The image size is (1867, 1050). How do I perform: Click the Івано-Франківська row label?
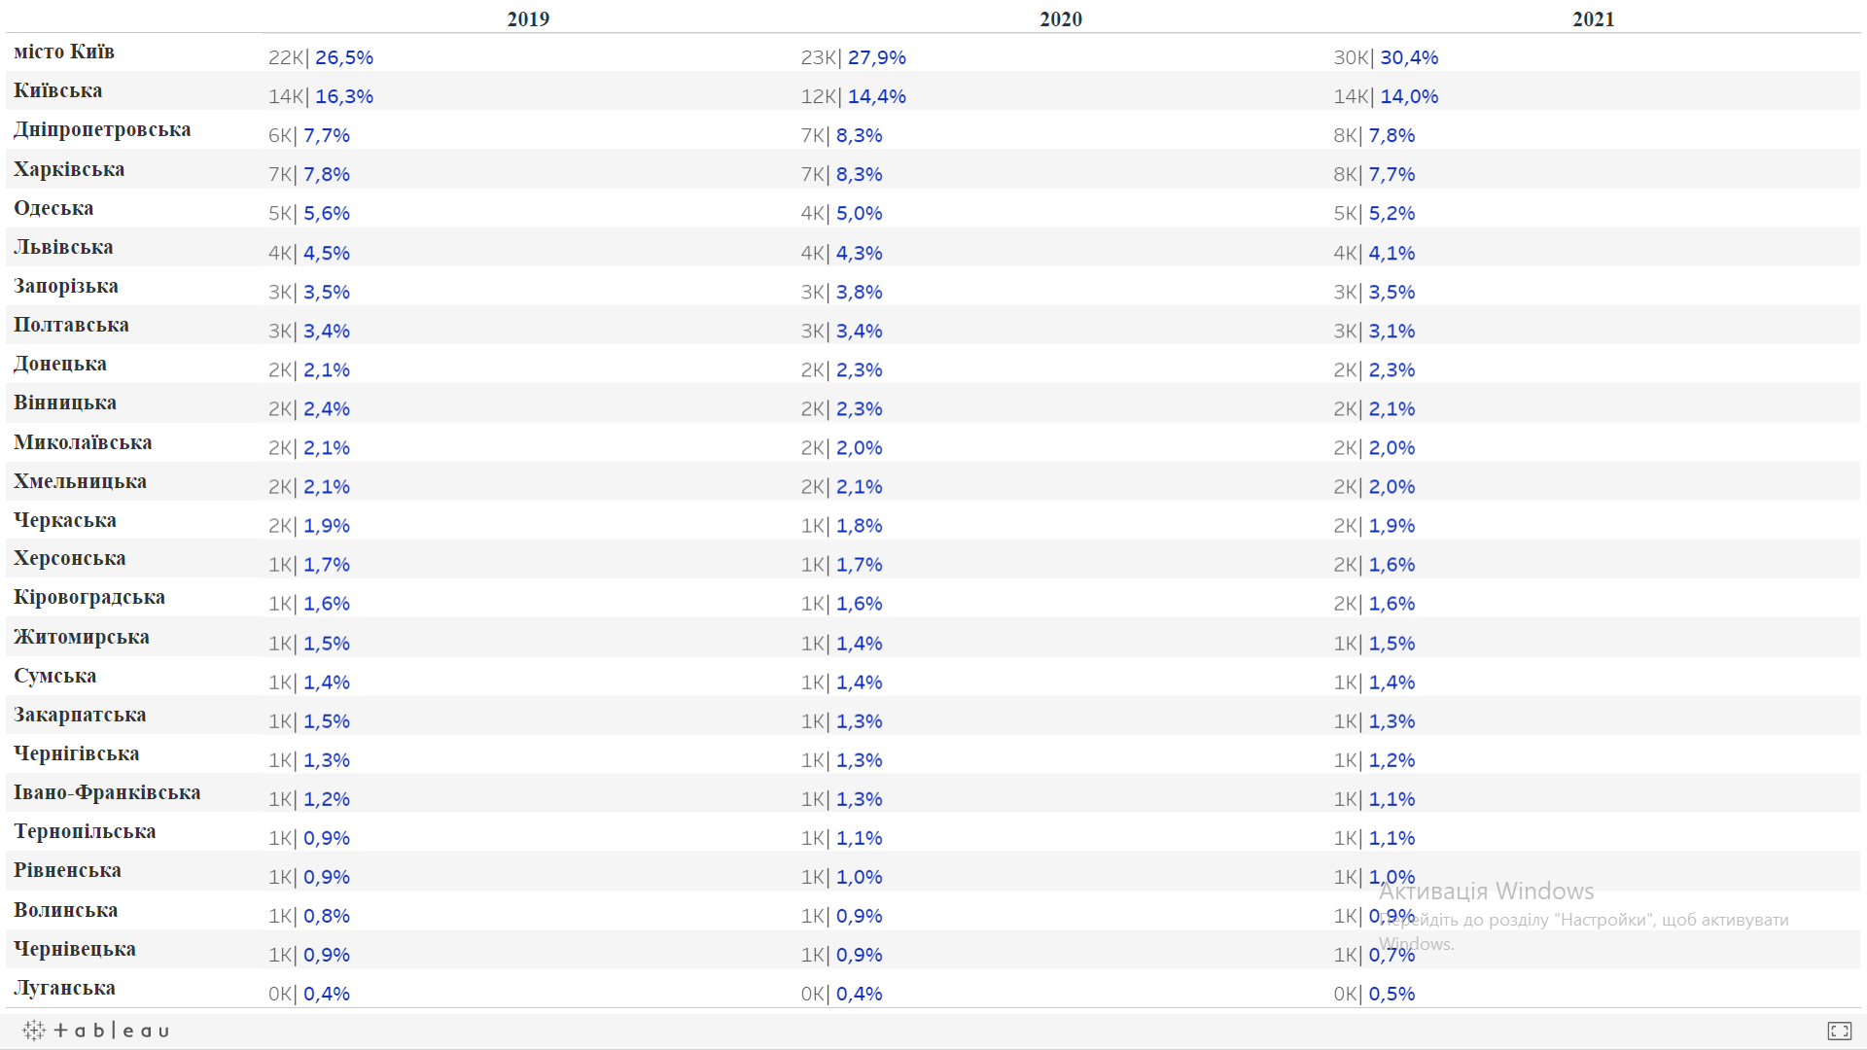pyautogui.click(x=107, y=793)
